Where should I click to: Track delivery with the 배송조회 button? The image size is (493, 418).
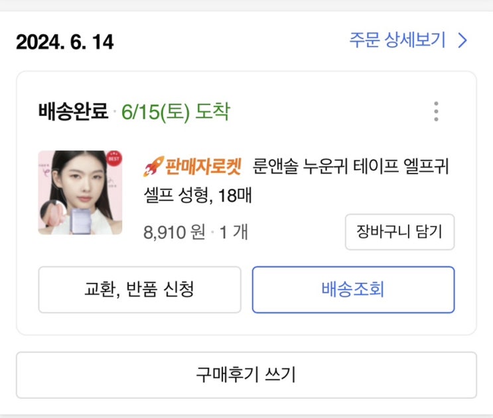(x=353, y=289)
